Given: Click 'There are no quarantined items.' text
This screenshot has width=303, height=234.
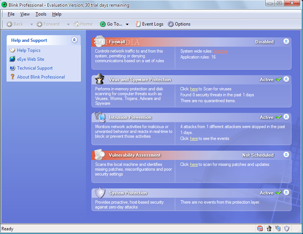Looking at the screenshot, I should (x=208, y=101).
